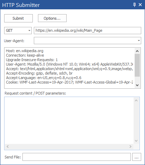Close the HTTP Submitter panel
Screen dimensions: 145x165
coord(140,5)
